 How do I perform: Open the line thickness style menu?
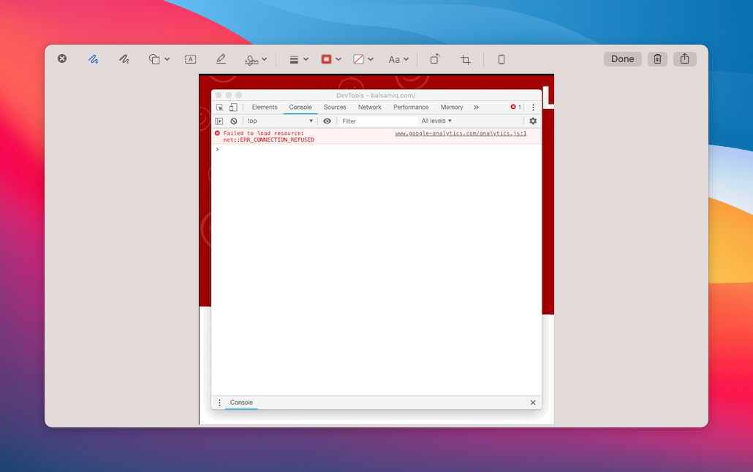298,59
